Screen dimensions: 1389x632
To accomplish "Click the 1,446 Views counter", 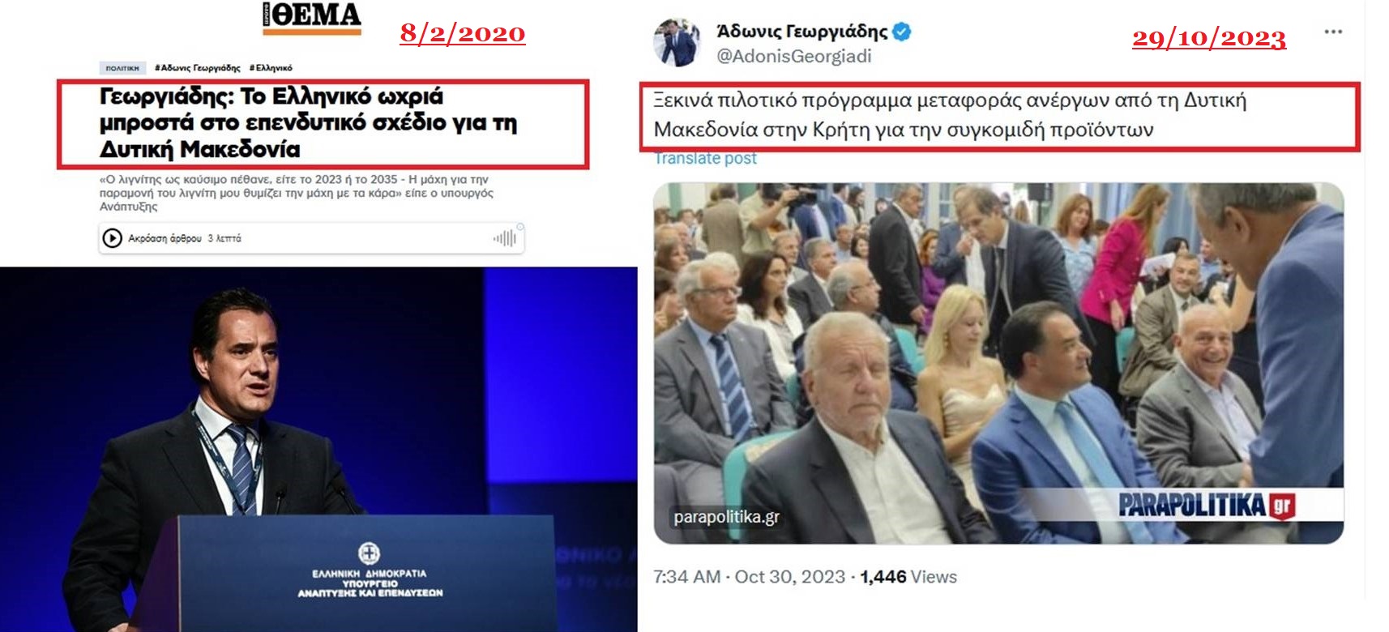I will coord(908,577).
